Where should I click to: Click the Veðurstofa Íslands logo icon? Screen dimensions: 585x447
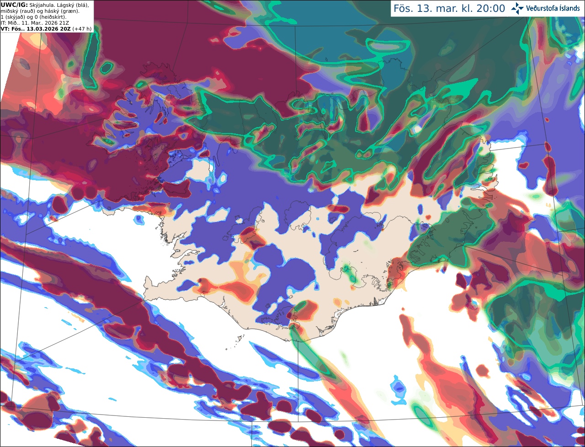517,8
